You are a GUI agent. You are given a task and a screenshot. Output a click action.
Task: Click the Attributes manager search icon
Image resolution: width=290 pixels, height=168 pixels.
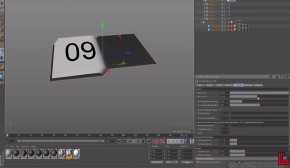click(281, 76)
